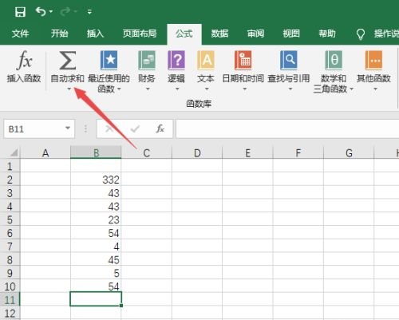The height and width of the screenshot is (320, 399).
Task: Select column C header
Action: point(147,153)
